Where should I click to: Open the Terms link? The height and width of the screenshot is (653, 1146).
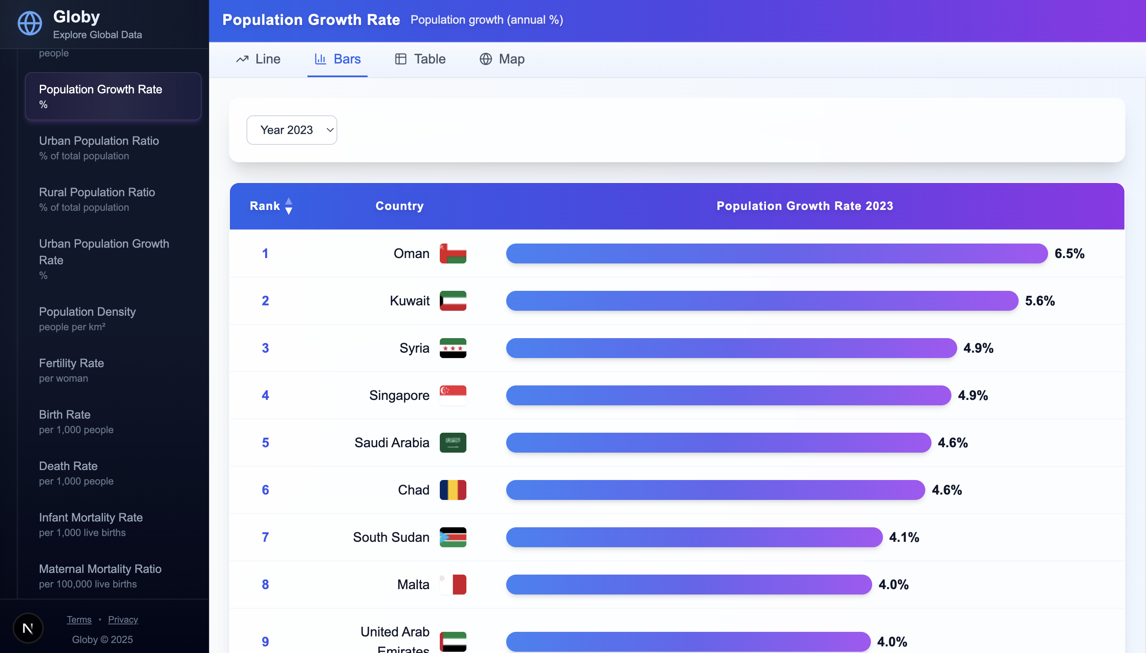pyautogui.click(x=79, y=619)
